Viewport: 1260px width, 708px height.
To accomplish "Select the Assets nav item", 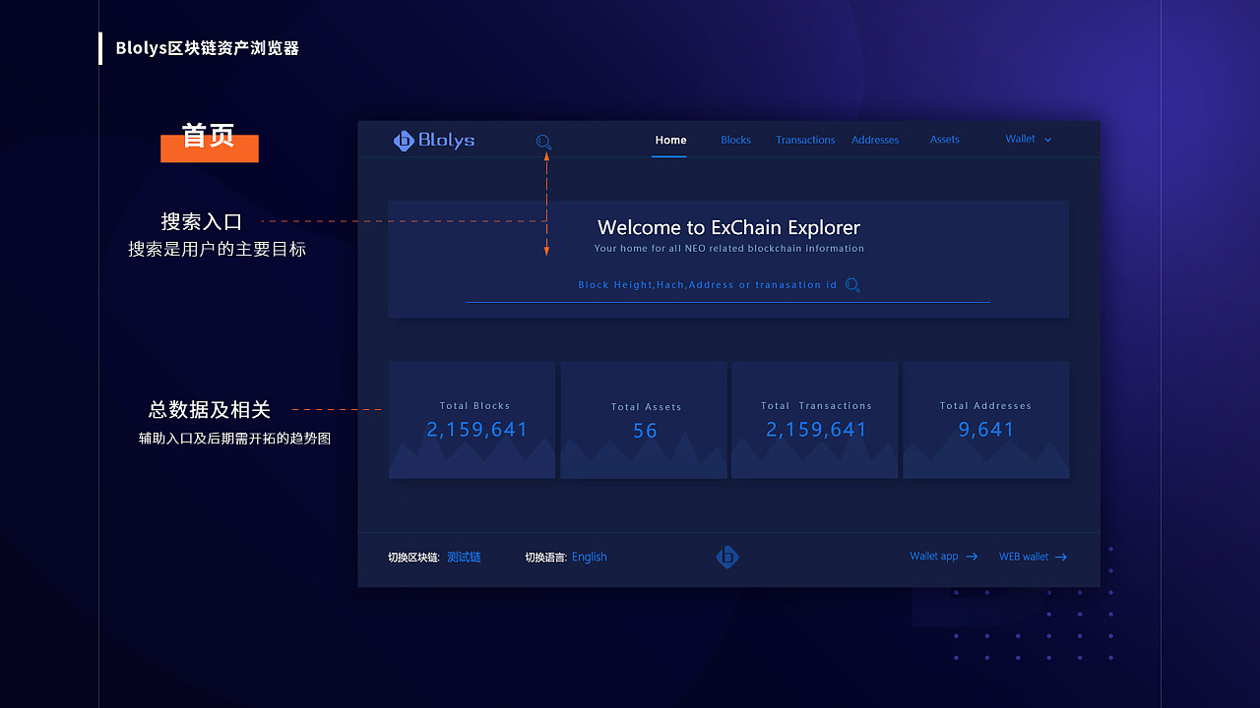I will (x=944, y=140).
